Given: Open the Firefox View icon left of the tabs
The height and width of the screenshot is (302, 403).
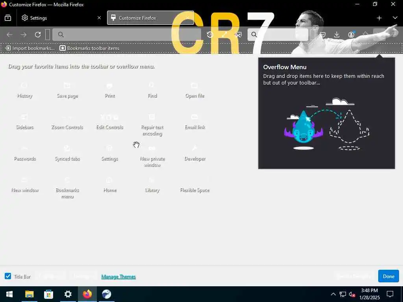Looking at the screenshot, I should 8,18.
